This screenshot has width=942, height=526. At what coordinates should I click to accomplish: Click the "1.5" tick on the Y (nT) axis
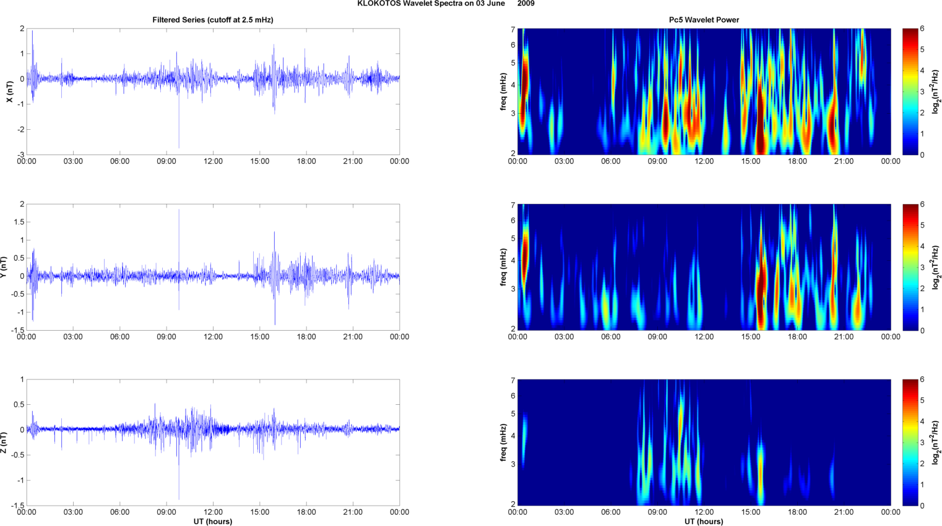(x=19, y=222)
